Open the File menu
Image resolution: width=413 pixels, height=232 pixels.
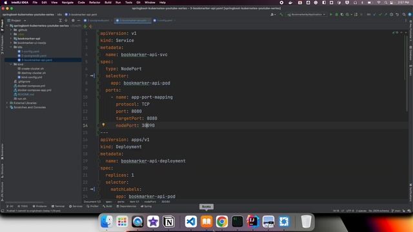[35, 3]
